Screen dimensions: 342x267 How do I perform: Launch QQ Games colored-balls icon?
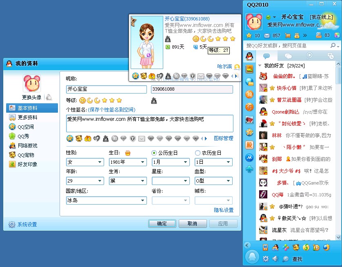point(285,248)
